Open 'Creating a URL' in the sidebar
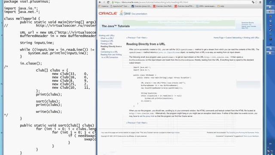 tap(107, 41)
